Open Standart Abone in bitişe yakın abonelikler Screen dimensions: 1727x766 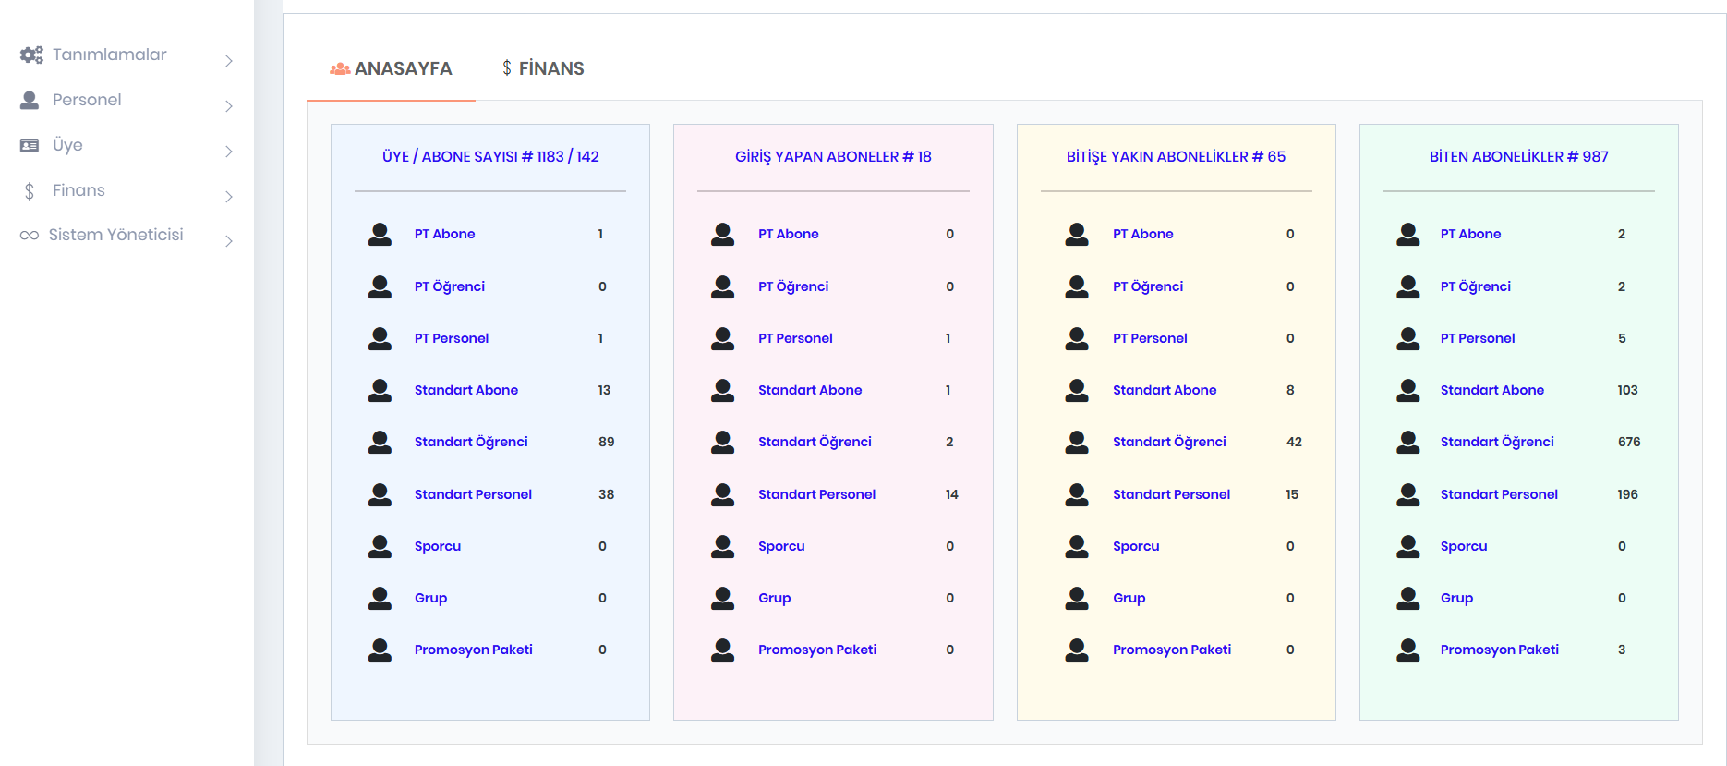pos(1164,390)
